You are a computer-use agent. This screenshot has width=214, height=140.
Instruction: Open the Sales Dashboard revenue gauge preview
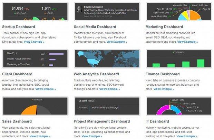(35, 106)
